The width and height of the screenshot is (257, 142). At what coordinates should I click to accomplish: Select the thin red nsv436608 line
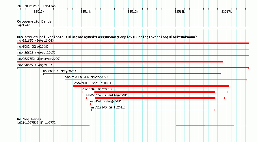pos(133,55)
